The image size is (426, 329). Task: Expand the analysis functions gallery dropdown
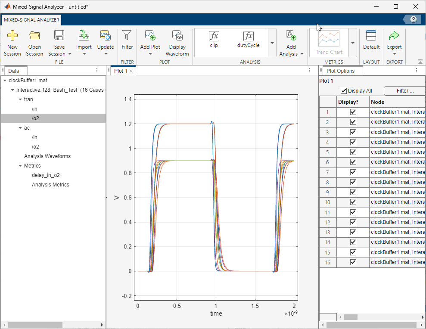click(272, 43)
